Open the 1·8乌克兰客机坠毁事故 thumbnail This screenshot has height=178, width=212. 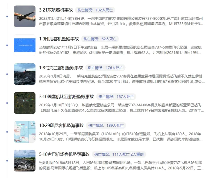[x=25, y=74]
